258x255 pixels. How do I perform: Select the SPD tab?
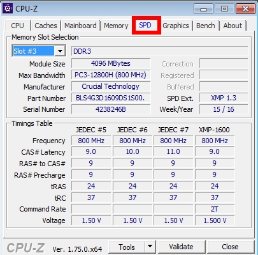point(145,25)
